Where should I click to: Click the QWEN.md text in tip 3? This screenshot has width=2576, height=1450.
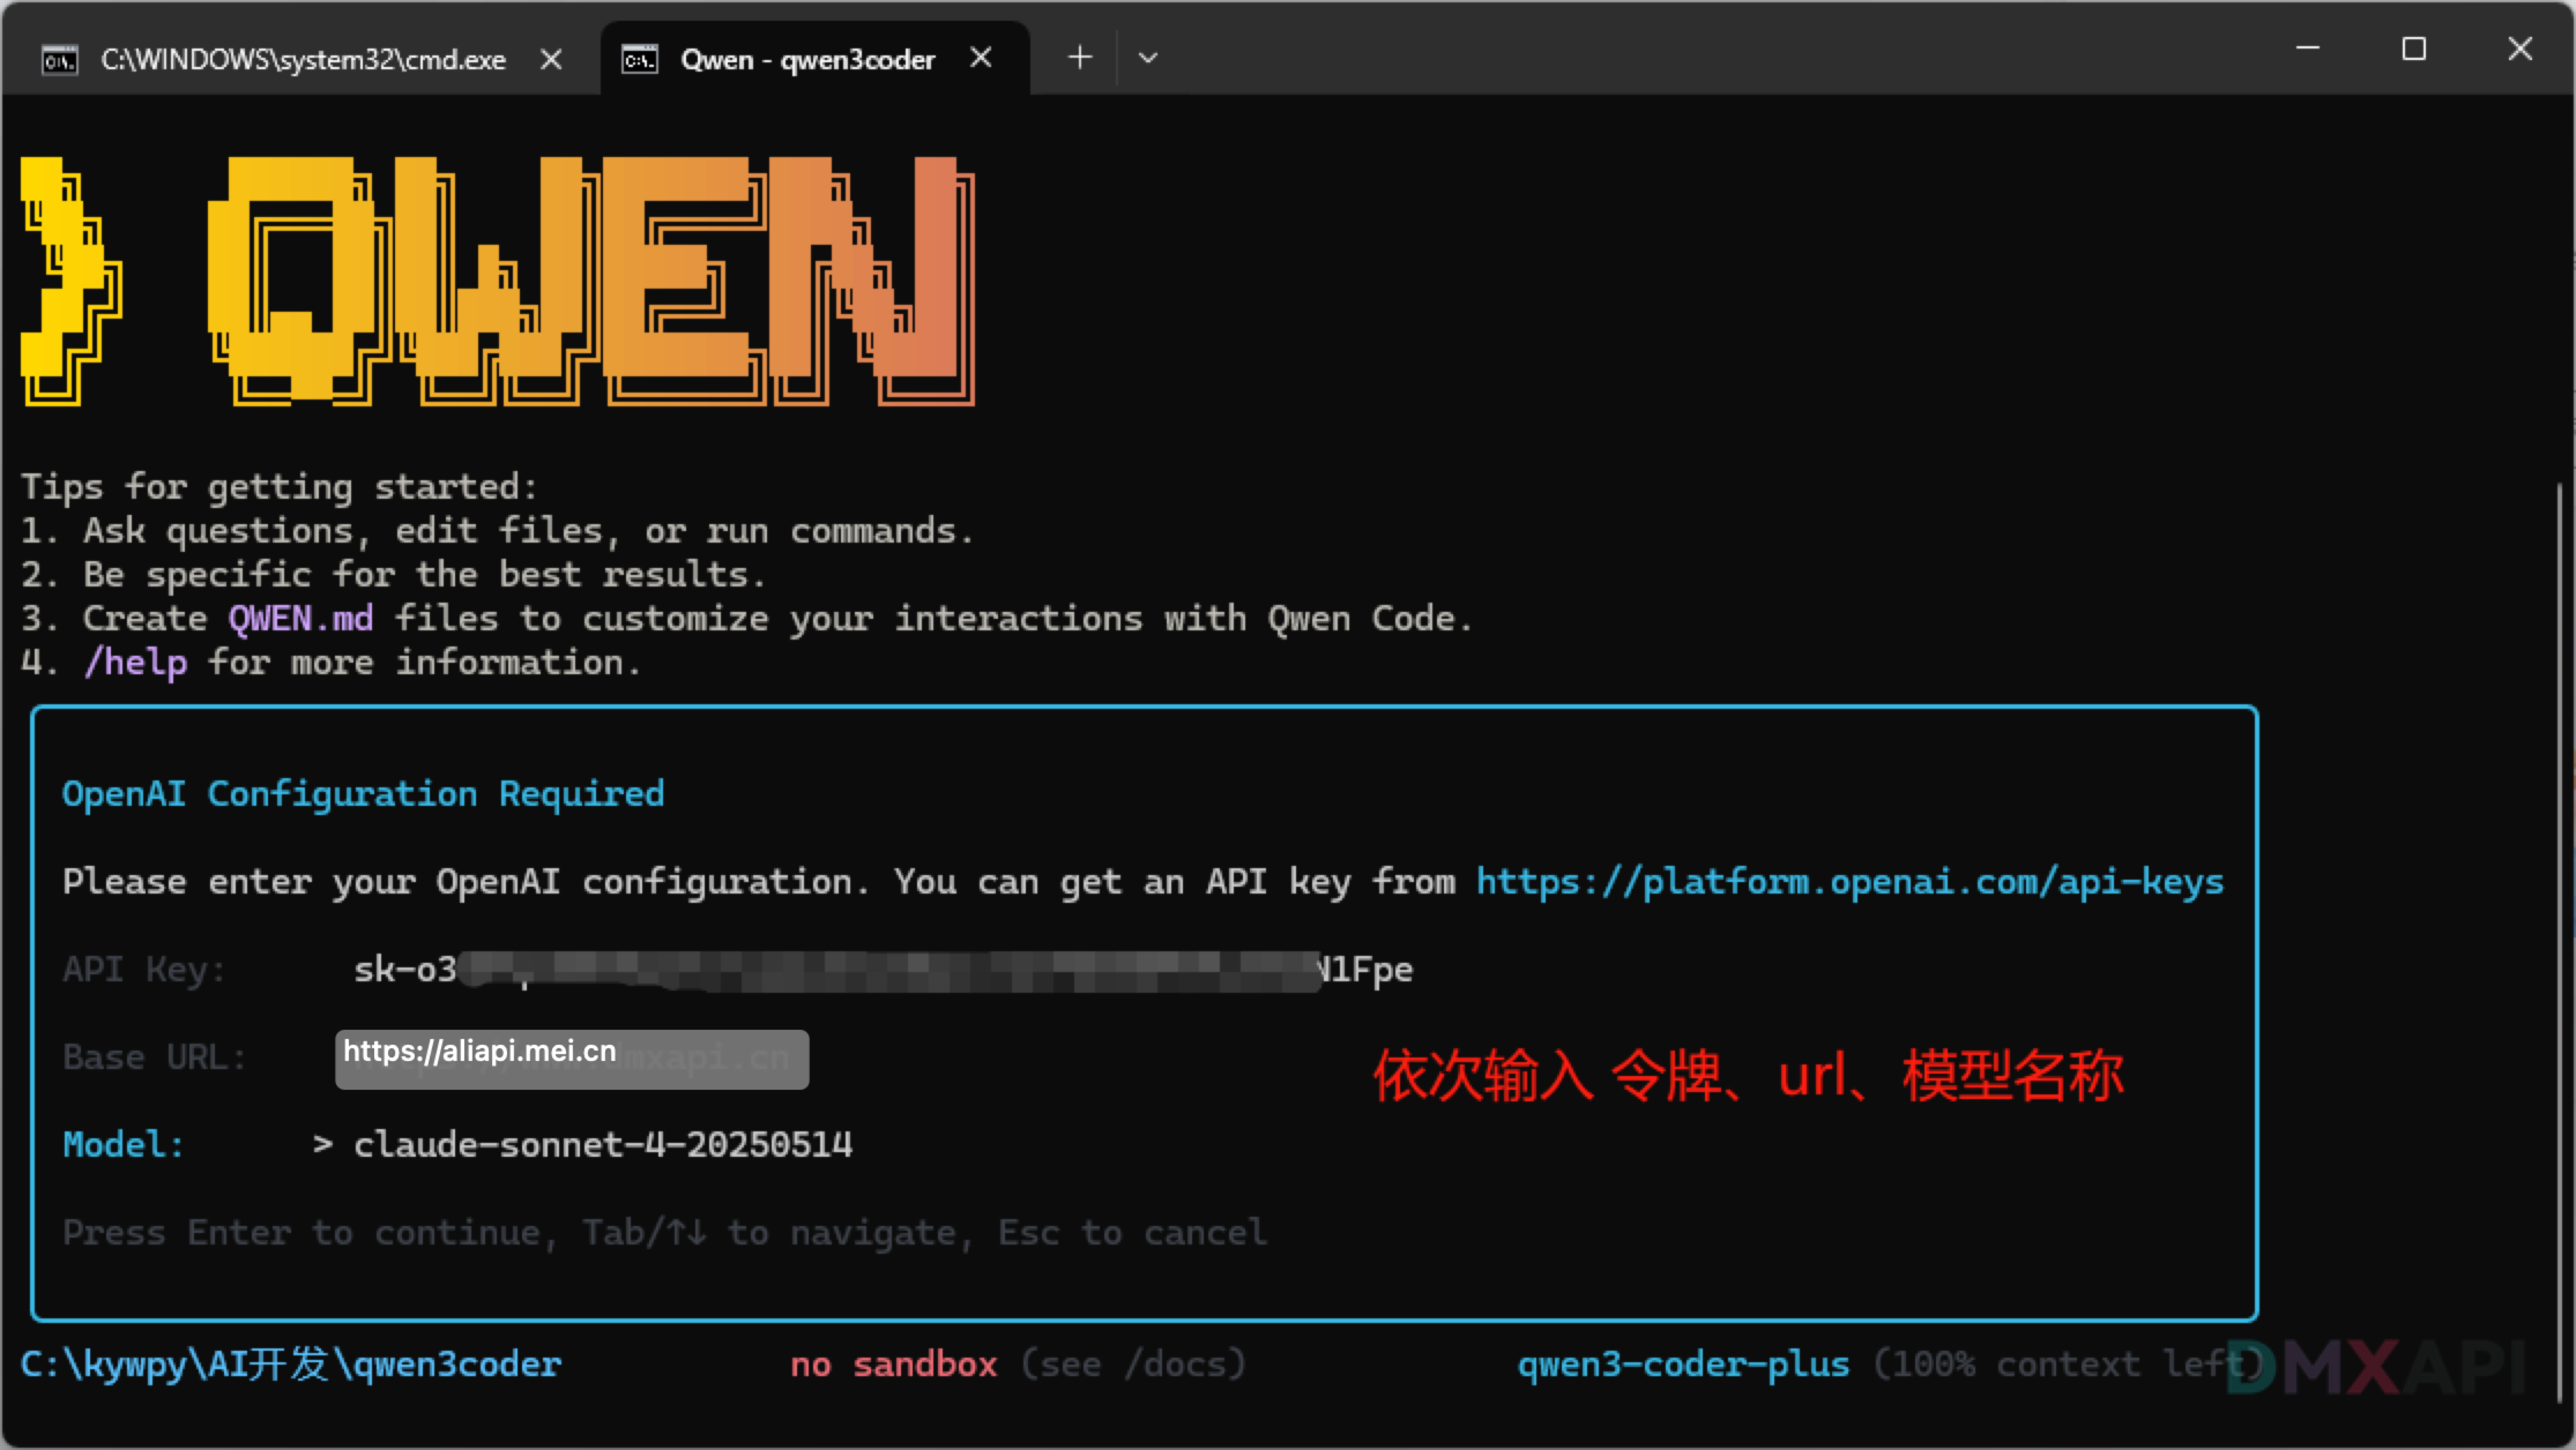click(301, 619)
